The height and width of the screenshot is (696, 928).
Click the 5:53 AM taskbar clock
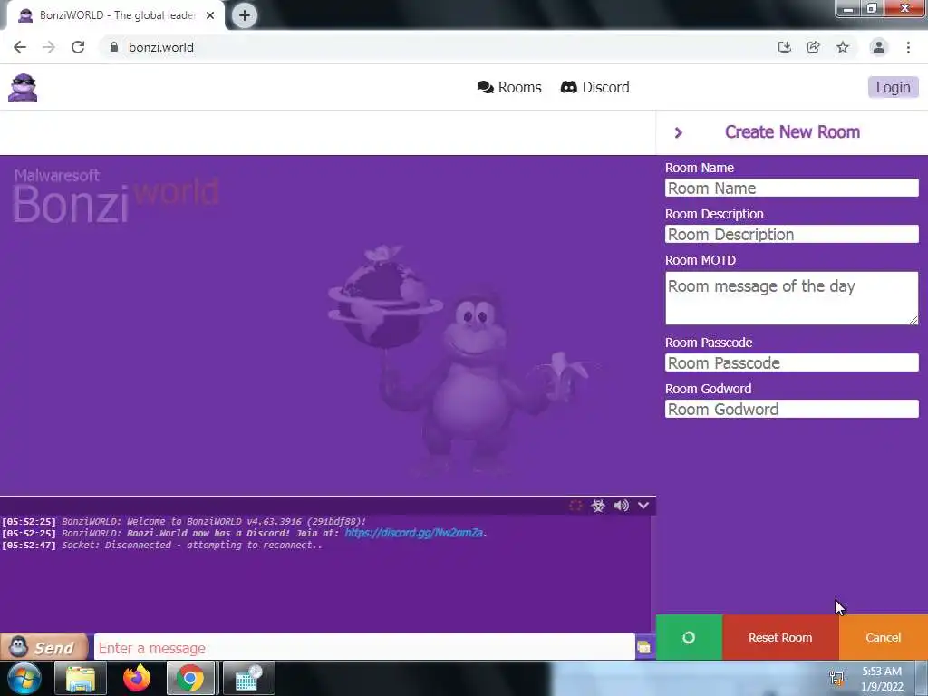[882, 672]
